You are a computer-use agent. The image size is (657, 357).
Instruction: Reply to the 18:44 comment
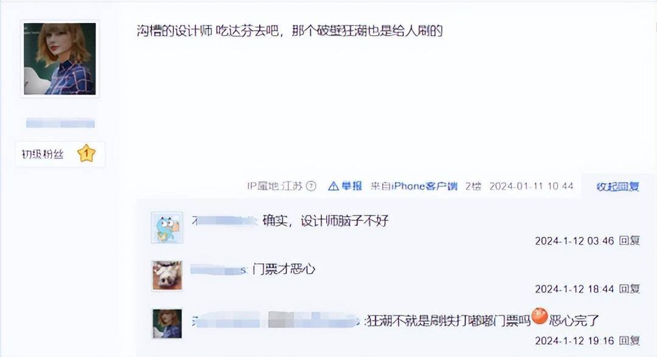(x=630, y=288)
